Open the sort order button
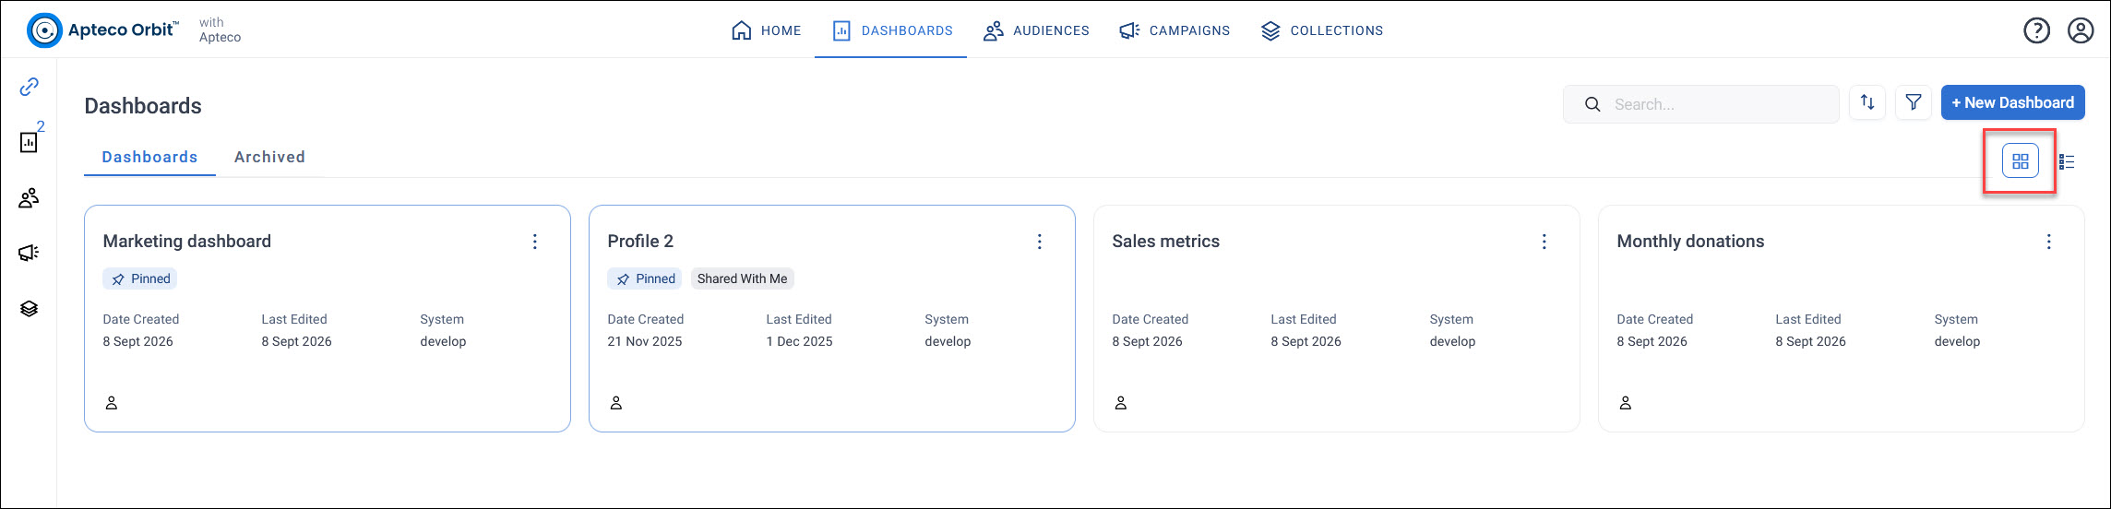2111x509 pixels. (x=1867, y=102)
